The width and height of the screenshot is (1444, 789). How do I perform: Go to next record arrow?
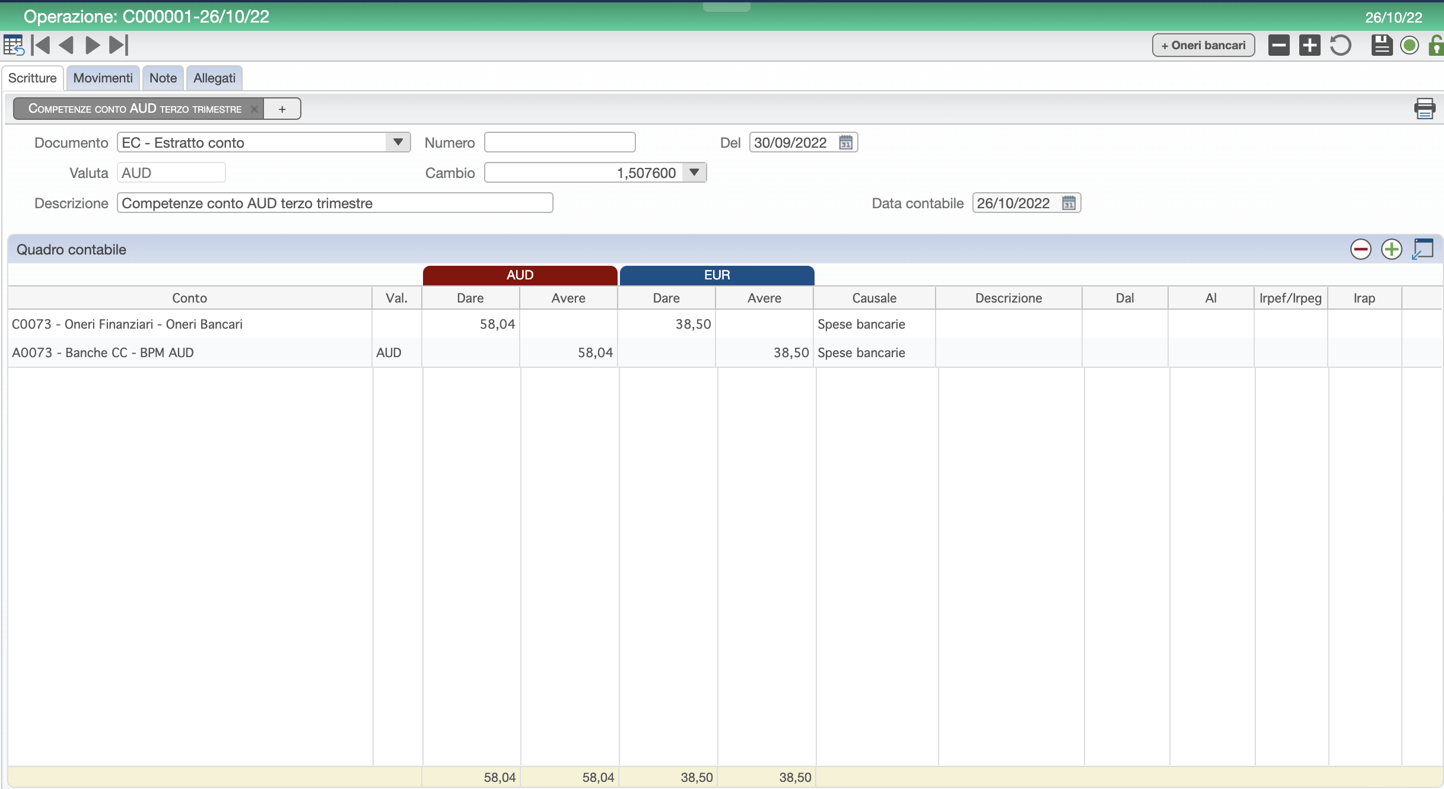(93, 45)
